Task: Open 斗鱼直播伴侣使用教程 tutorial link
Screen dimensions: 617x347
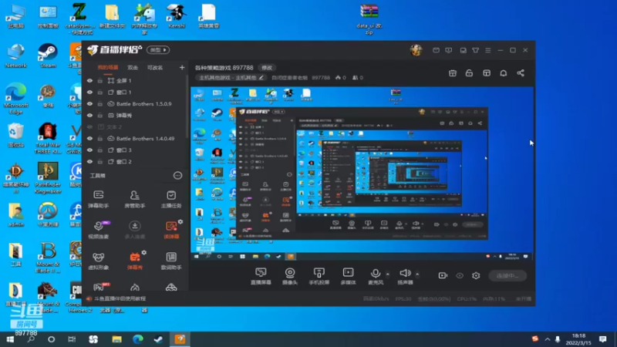Action: coord(120,298)
